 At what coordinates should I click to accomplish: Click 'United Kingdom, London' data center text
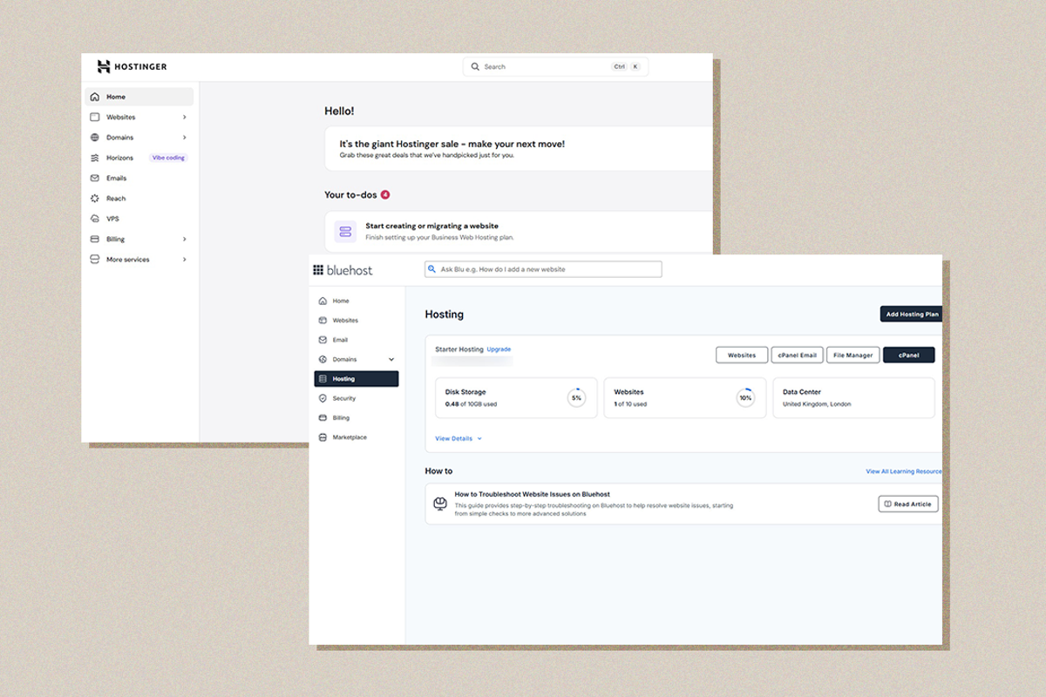pos(817,404)
